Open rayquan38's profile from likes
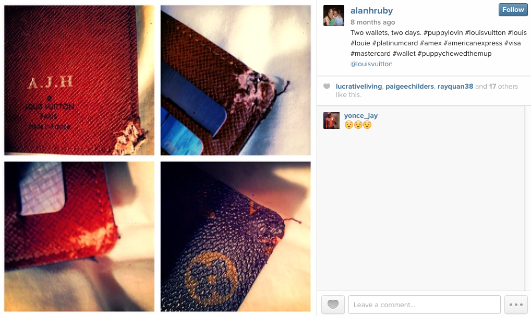The image size is (531, 316). click(x=455, y=87)
